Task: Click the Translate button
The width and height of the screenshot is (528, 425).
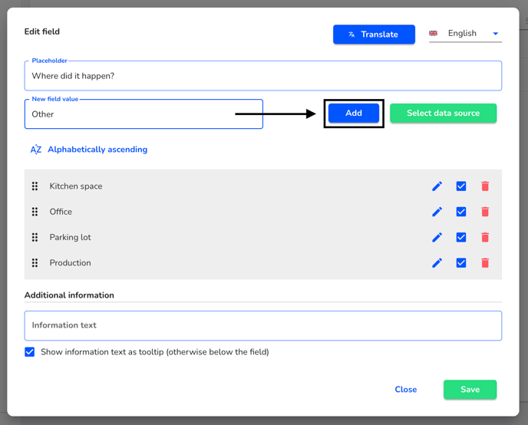Action: point(374,35)
